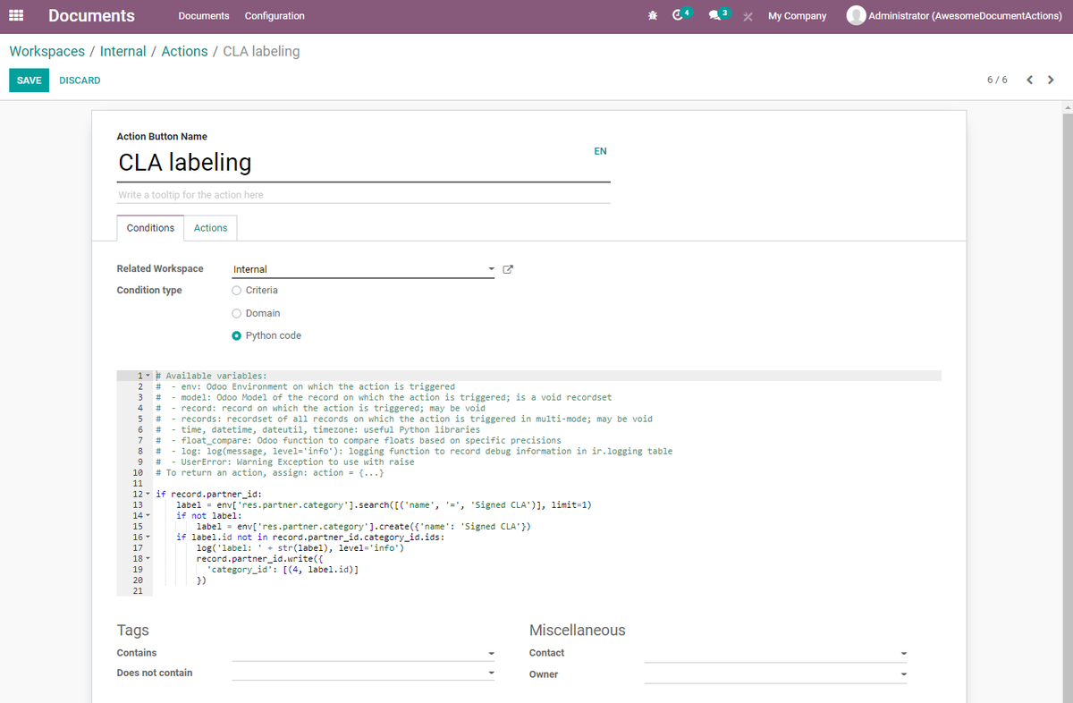Open the Documents top menu
Image resolution: width=1073 pixels, height=703 pixels.
pos(204,16)
